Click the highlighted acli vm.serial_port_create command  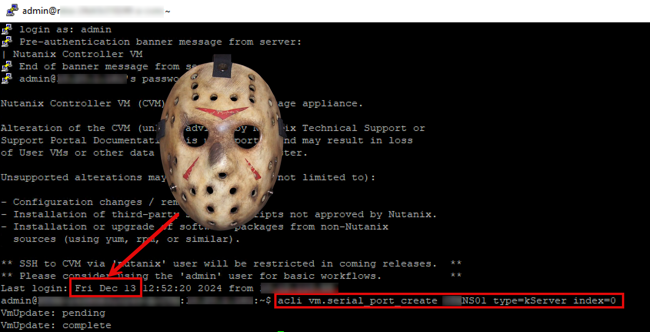pyautogui.click(x=448, y=300)
